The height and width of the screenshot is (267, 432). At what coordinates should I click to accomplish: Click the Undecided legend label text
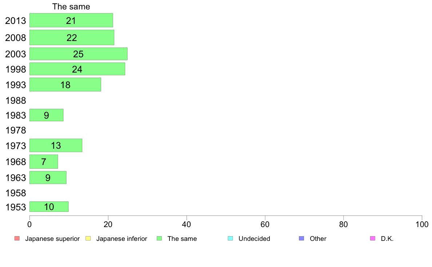[254, 239]
